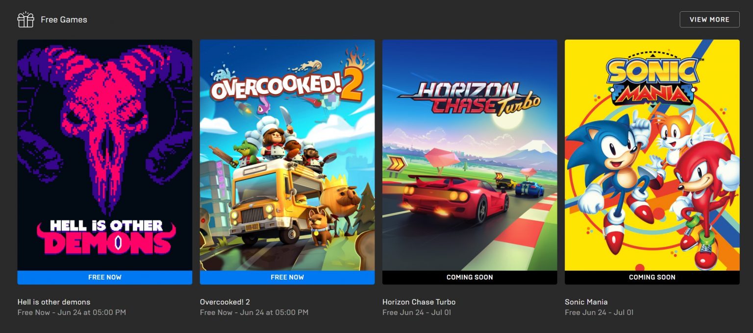
Task: Open the Horizon Chase Turbo cover art
Action: pyautogui.click(x=470, y=155)
